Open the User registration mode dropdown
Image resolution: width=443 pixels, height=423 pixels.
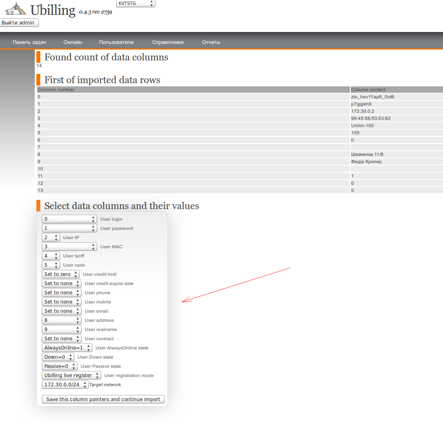point(71,375)
